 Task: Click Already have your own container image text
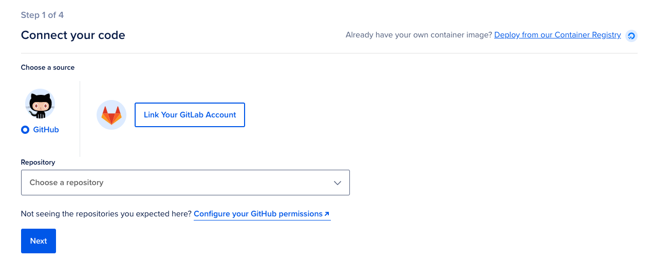[418, 35]
